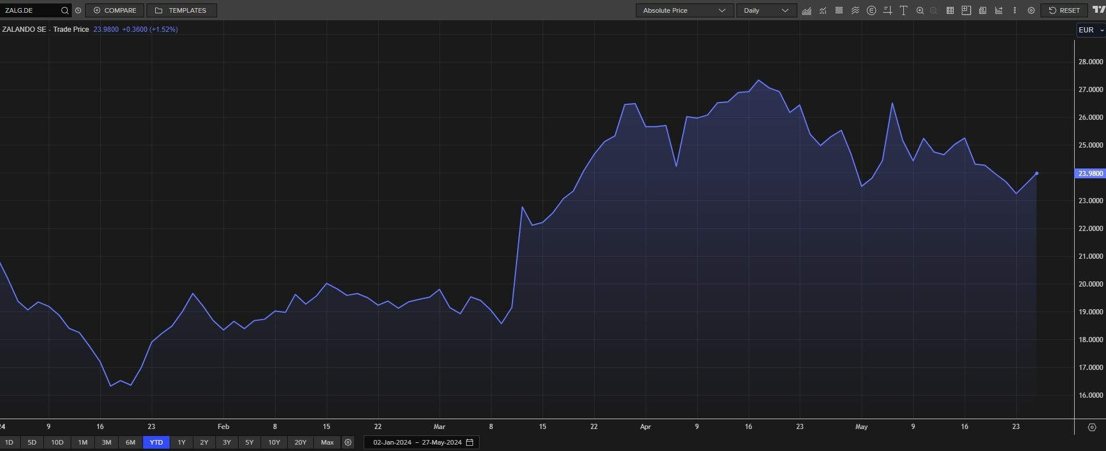Image resolution: width=1106 pixels, height=451 pixels.
Task: Open the data table view icon
Action: tap(950, 10)
